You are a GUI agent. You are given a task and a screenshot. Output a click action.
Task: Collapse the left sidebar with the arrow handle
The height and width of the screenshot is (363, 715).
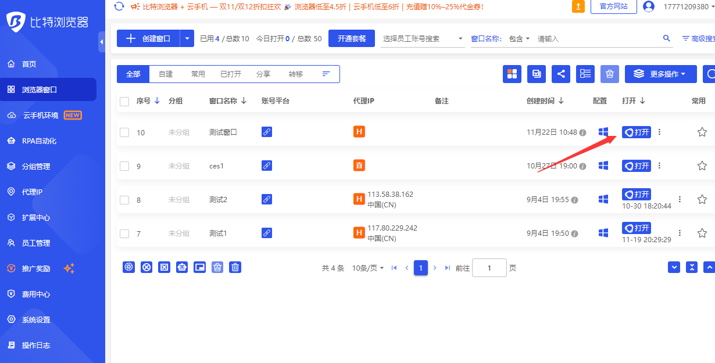[x=102, y=42]
